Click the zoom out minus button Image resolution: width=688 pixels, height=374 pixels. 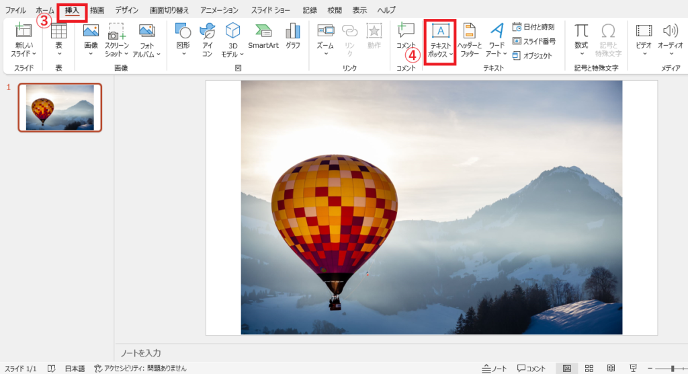650,369
